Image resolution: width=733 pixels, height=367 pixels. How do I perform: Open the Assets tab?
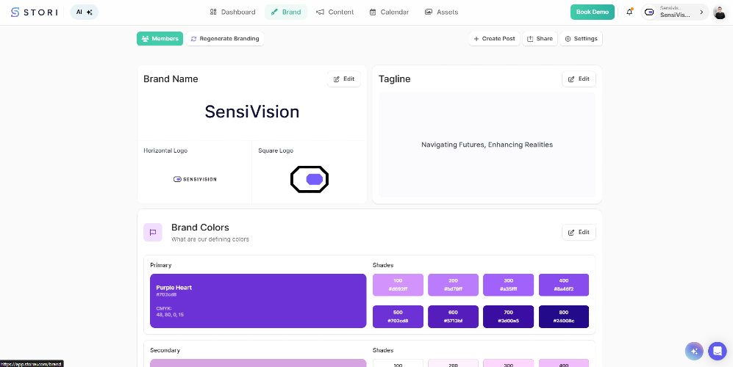pos(441,12)
